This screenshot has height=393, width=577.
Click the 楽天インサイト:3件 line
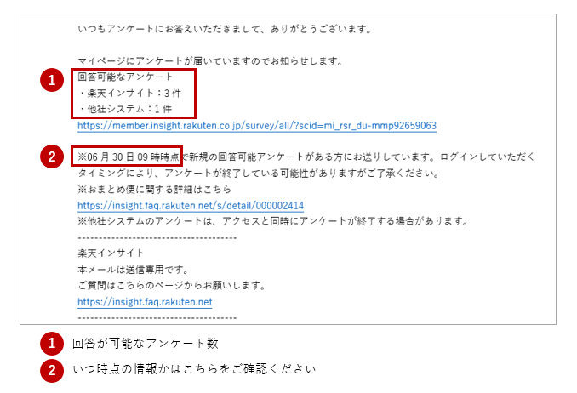tap(130, 93)
